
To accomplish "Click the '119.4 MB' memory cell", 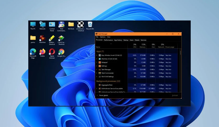I will click(142, 88).
